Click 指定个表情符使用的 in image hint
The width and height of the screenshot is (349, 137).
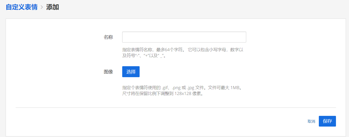[x=141, y=88]
